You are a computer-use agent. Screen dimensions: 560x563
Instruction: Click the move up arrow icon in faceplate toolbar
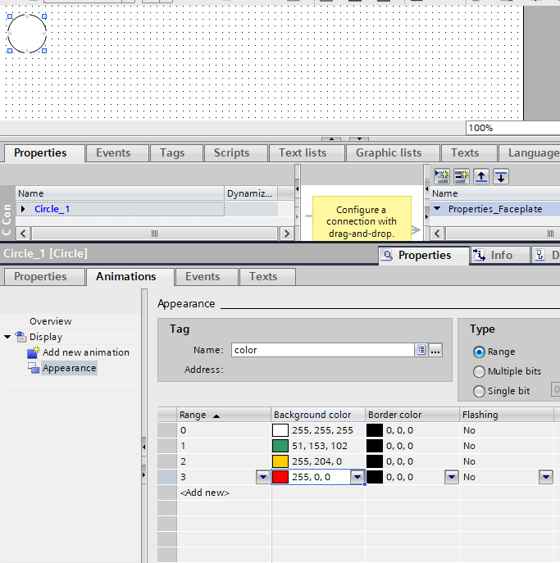(481, 175)
